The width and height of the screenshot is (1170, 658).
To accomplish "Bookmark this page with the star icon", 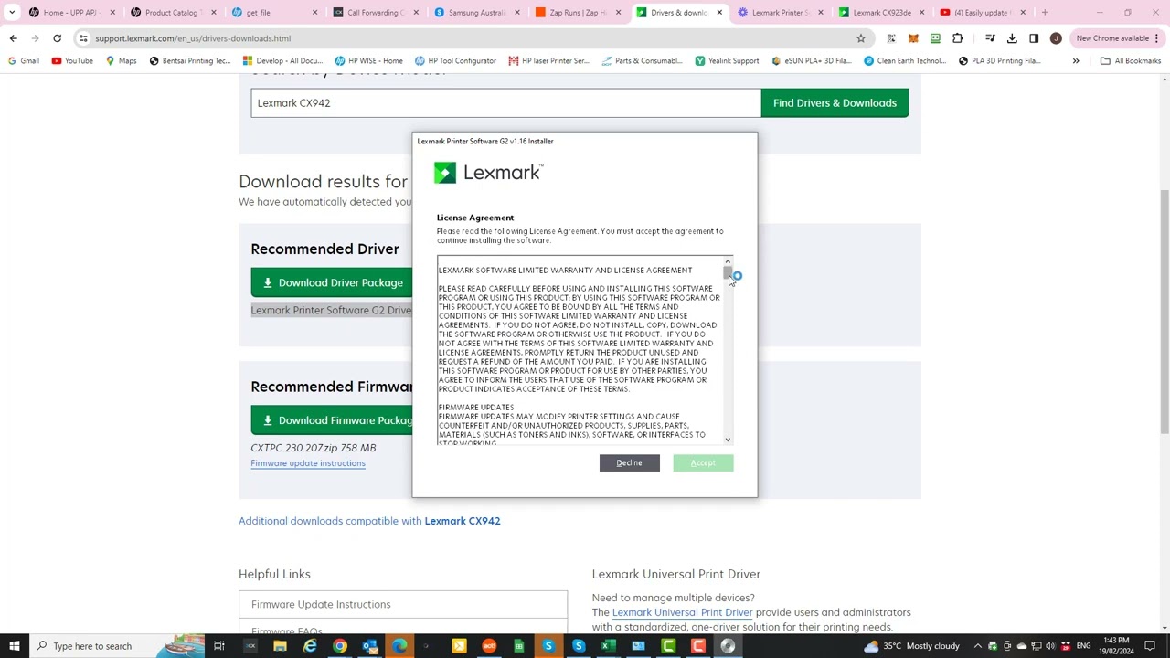I will (x=860, y=38).
